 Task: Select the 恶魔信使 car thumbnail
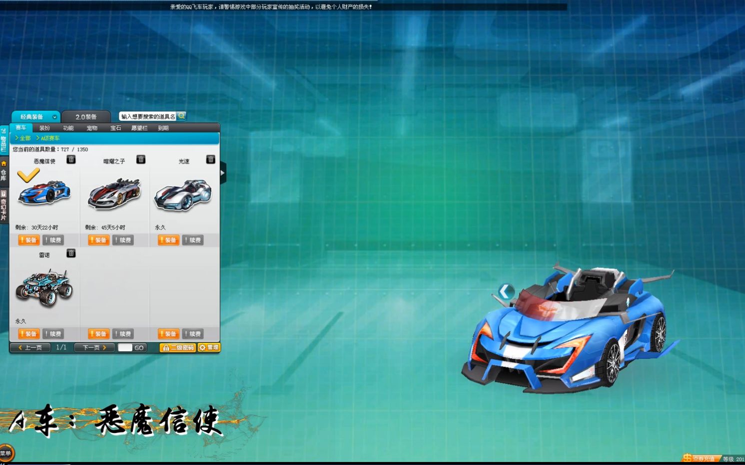44,192
